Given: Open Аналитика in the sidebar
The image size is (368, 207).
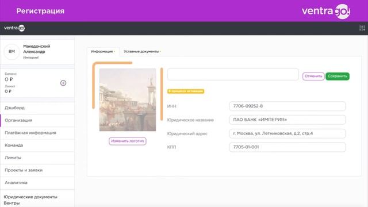Looking at the screenshot, I should pyautogui.click(x=37, y=183).
